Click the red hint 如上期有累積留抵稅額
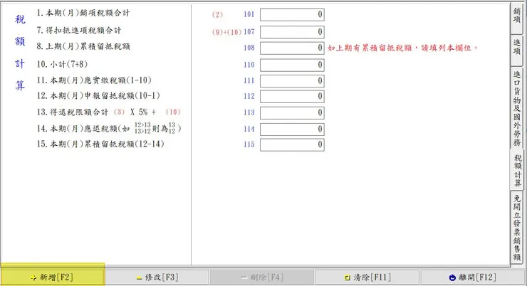This screenshot has height=286, width=527. pos(402,48)
